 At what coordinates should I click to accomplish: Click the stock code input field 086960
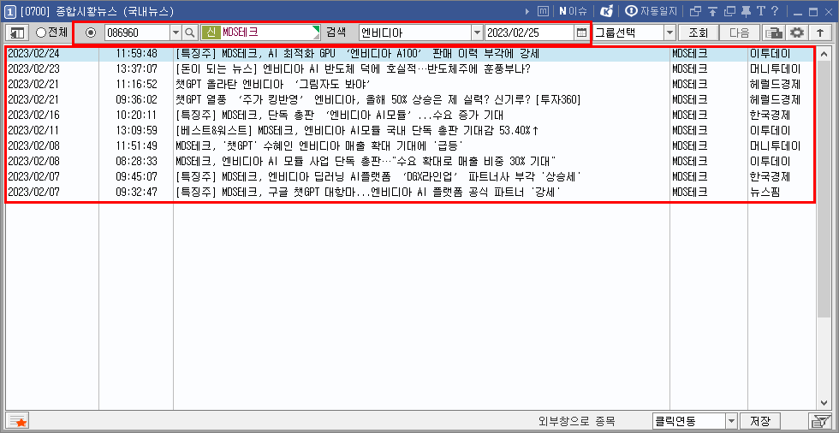pyautogui.click(x=137, y=33)
